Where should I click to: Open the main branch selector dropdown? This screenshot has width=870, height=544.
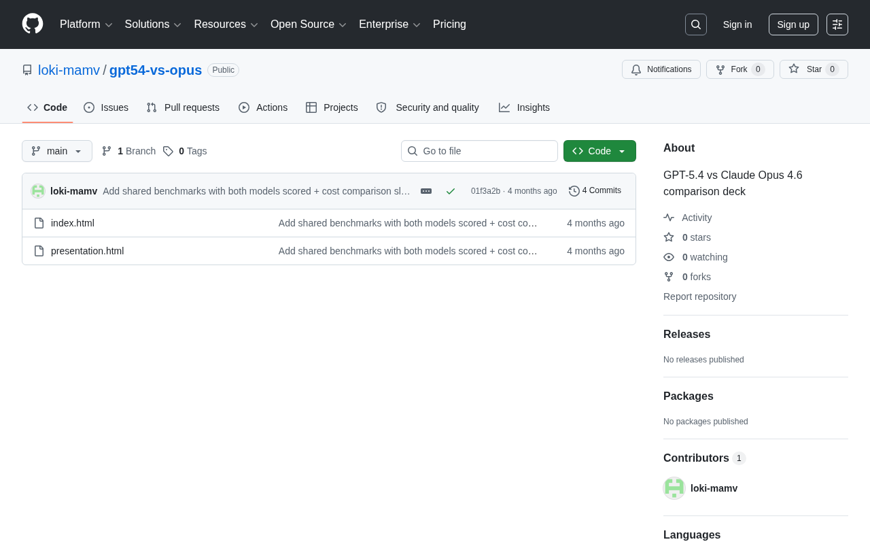[57, 151]
